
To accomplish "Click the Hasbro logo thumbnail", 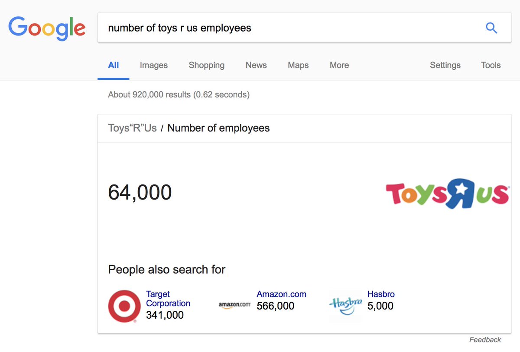I will coord(346,305).
